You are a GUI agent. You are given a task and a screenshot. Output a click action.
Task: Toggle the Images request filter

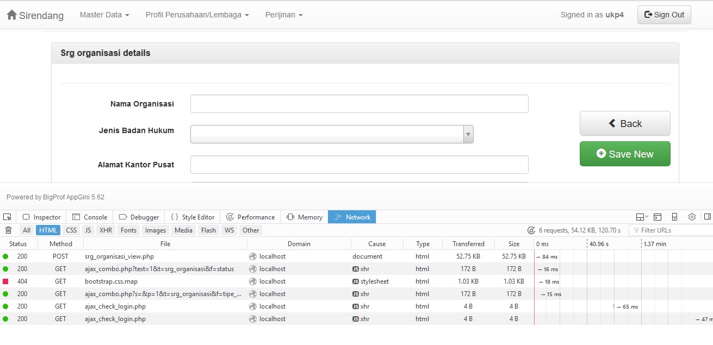pos(156,230)
